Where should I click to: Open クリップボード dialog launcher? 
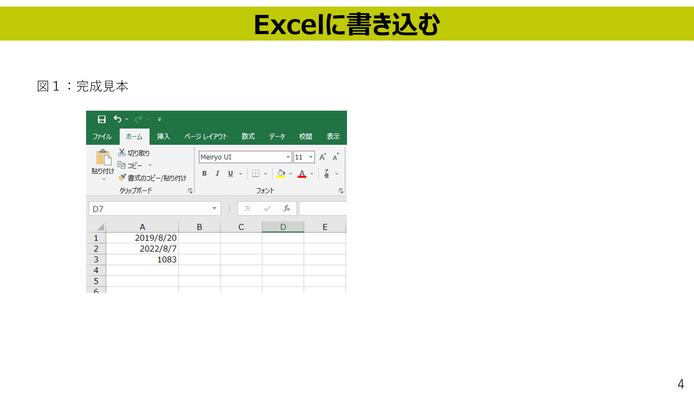pyautogui.click(x=190, y=191)
